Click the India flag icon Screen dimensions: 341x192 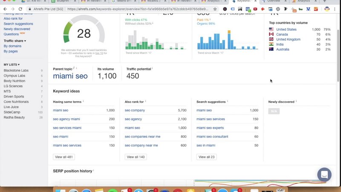[x=271, y=44]
